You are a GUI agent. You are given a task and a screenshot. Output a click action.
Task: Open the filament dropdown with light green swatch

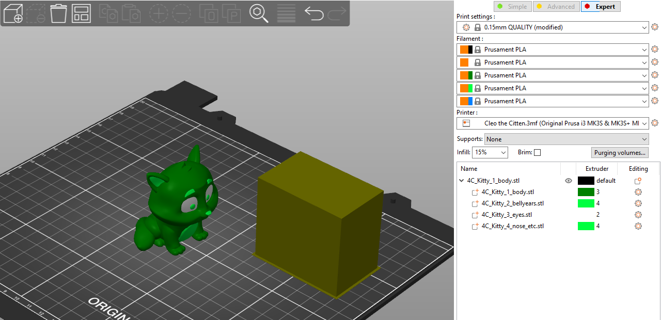[553, 88]
